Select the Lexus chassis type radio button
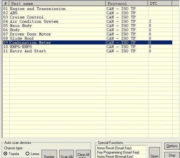 27,154
